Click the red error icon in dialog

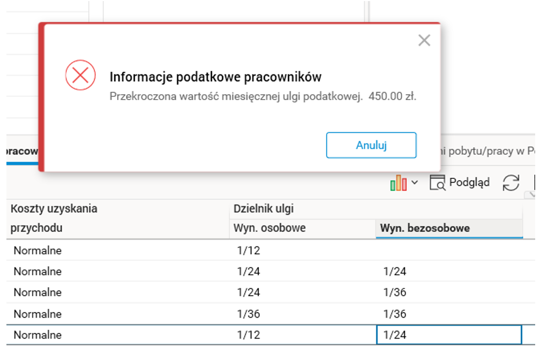[x=80, y=75]
